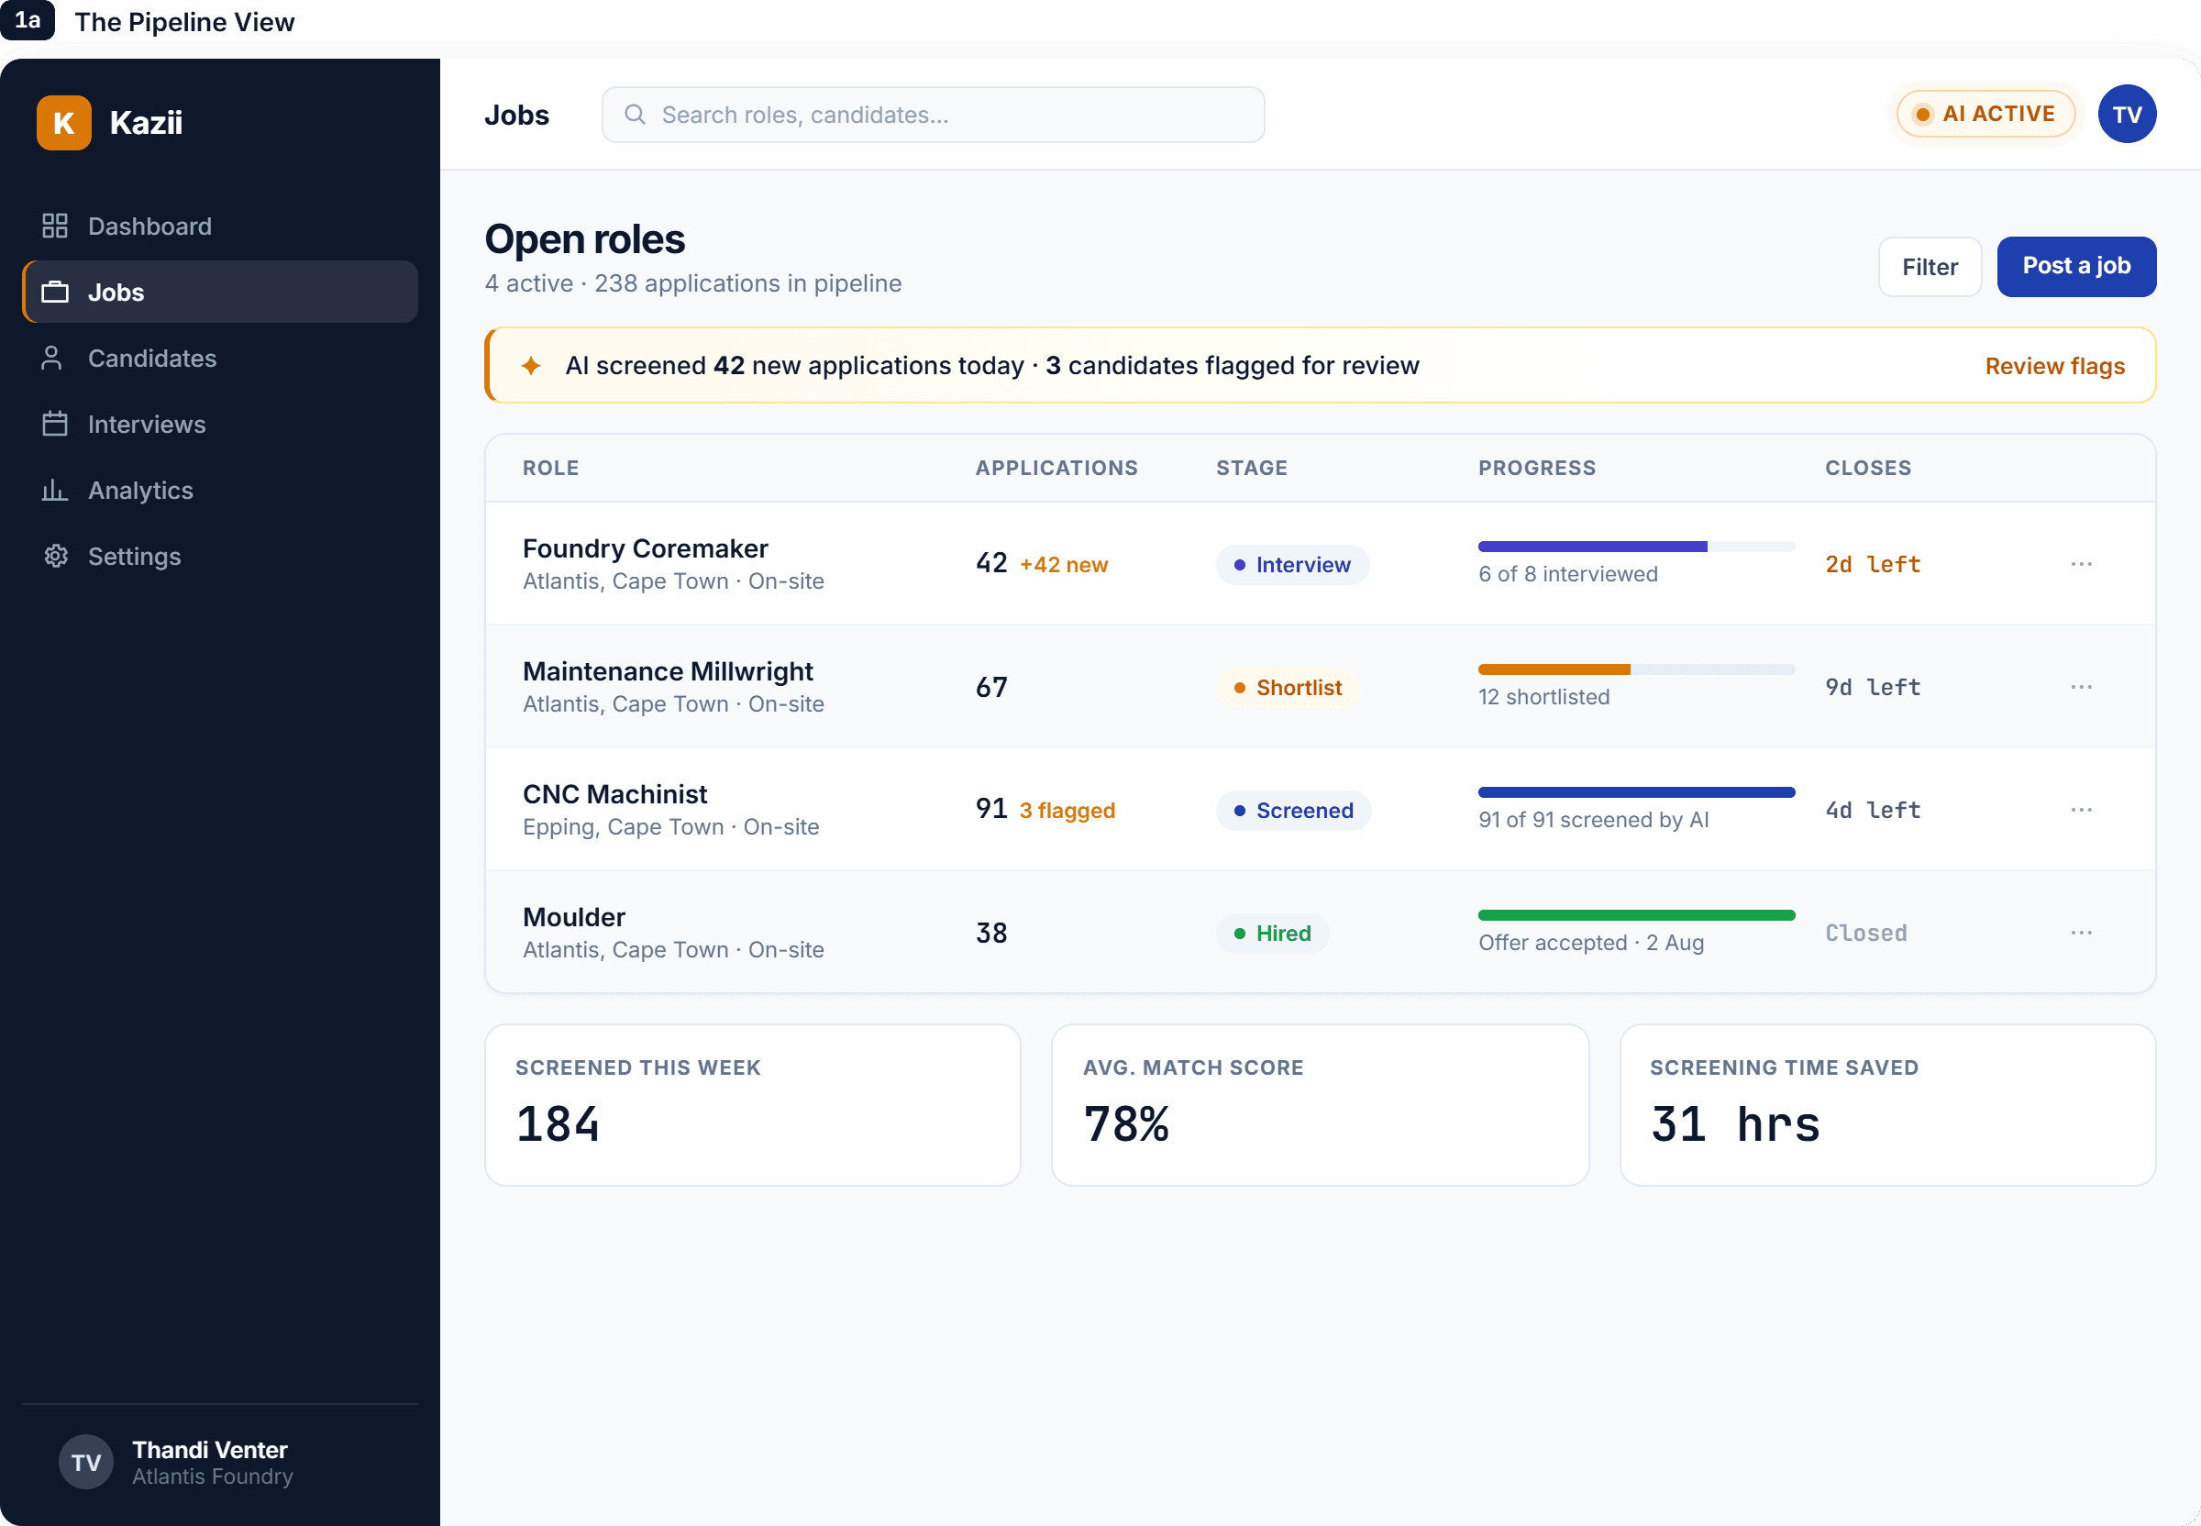Click the Dashboard grid icon
This screenshot has height=1526, width=2201.
[x=54, y=226]
